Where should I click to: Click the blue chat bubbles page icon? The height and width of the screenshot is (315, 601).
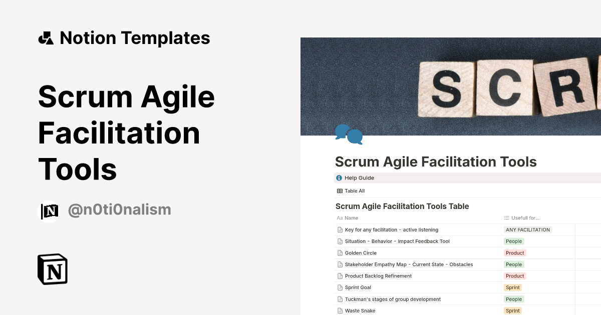tap(349, 134)
